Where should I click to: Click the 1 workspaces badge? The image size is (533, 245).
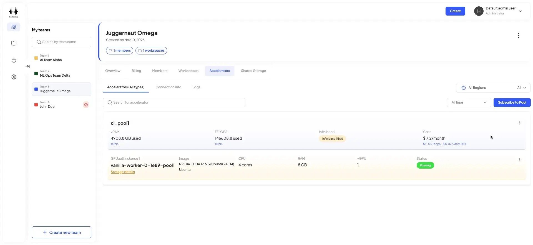point(151,51)
